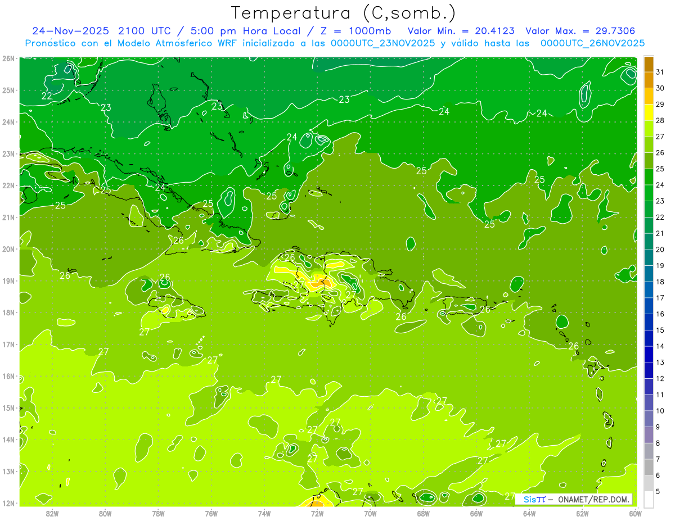Click the 'ONAMET/REP.DOM.' credit label

point(593,499)
